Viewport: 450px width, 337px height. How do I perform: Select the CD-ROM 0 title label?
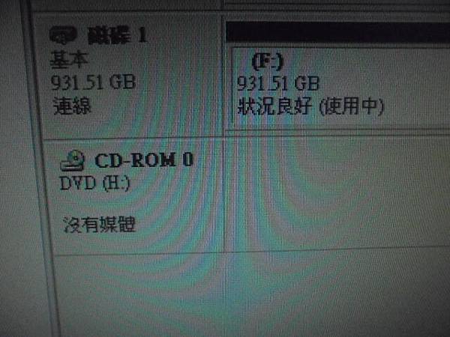144,160
